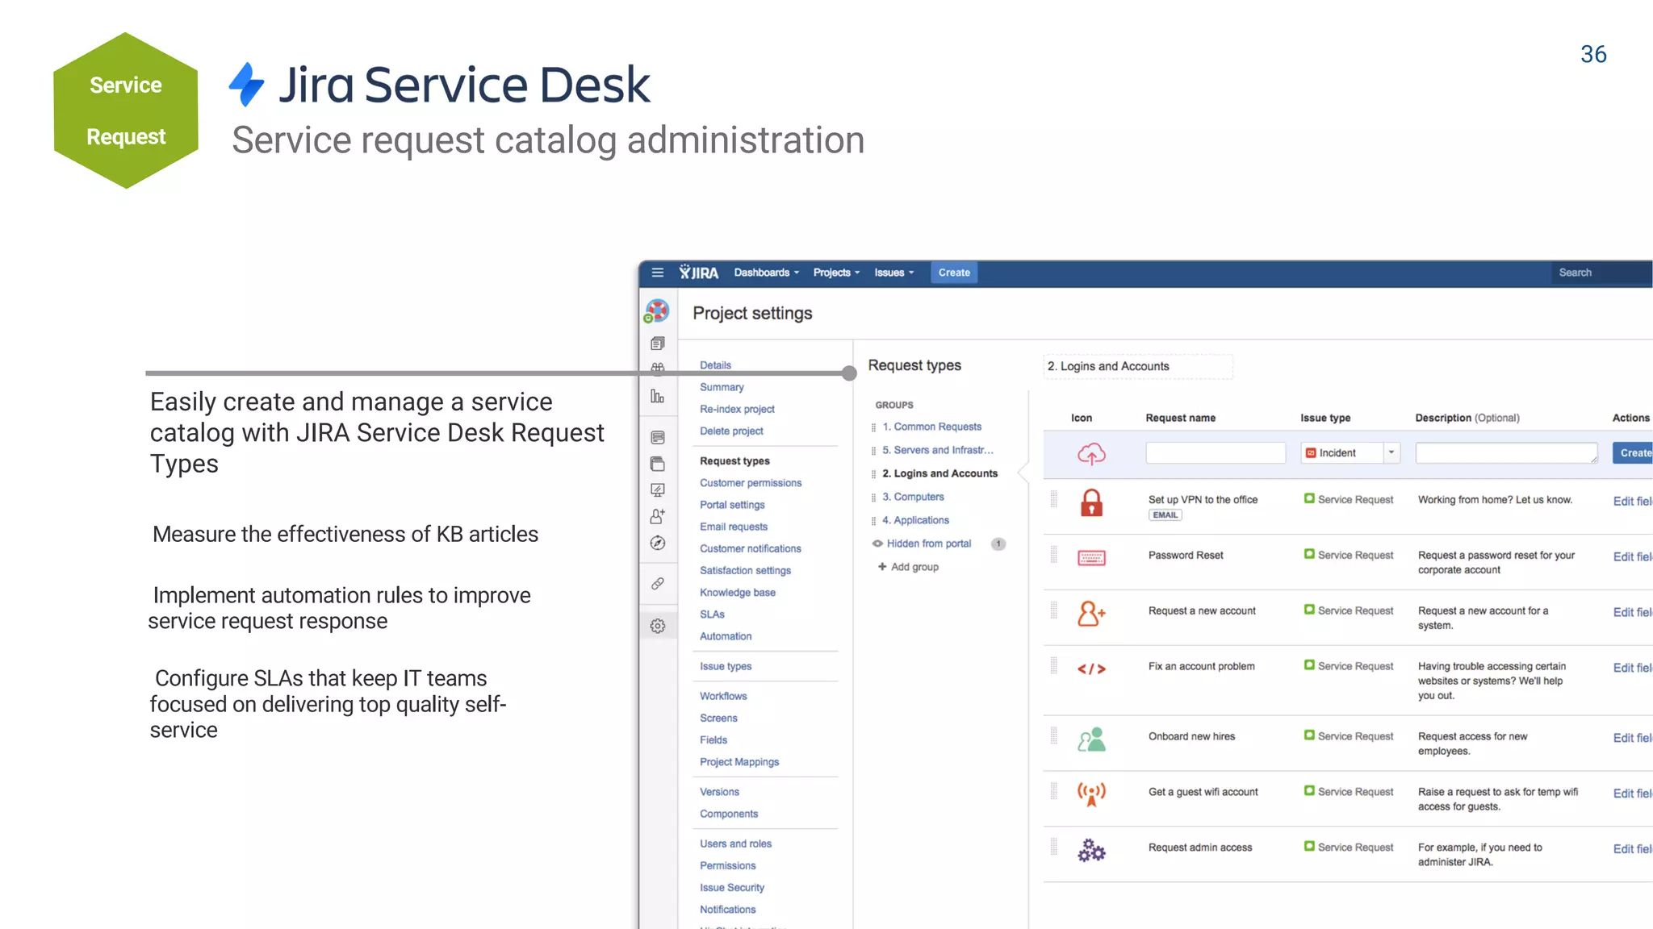The height and width of the screenshot is (929, 1653).
Task: Click the Search box in navbar
Action: [1602, 273]
